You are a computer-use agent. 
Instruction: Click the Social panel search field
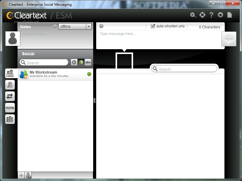pos(44,62)
